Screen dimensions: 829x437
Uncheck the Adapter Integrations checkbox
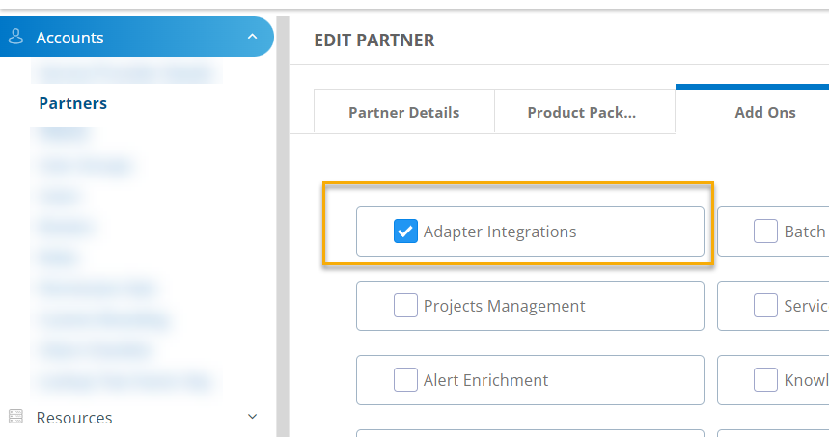click(405, 232)
